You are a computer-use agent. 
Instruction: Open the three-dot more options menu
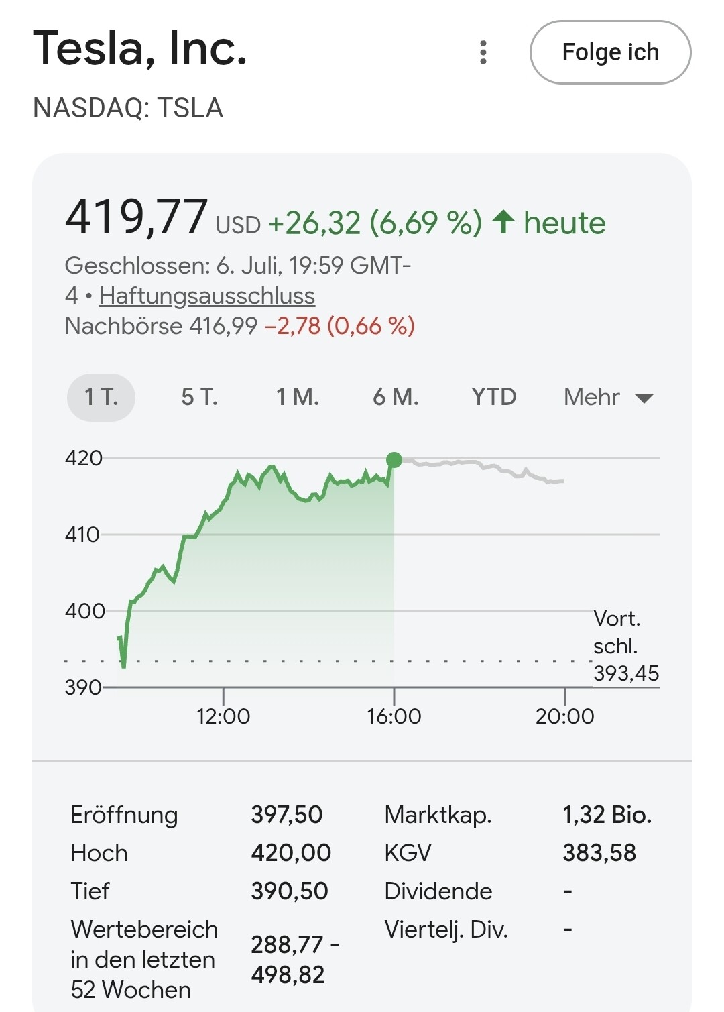coord(483,52)
